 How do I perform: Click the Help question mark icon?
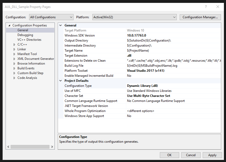(206, 7)
